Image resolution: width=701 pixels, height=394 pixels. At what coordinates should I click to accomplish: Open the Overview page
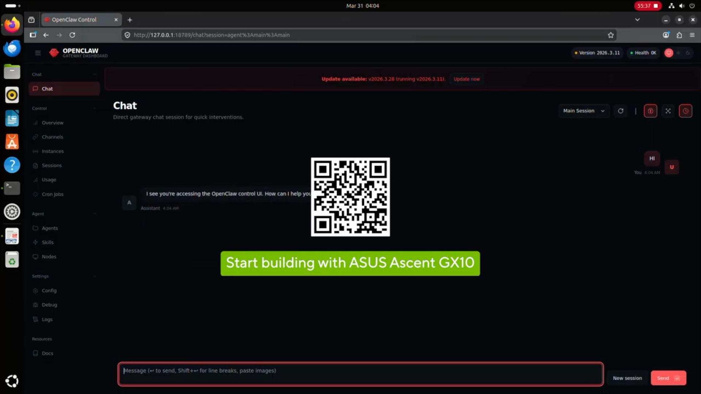click(x=64, y=123)
